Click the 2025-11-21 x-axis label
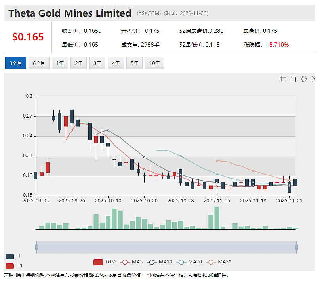The width and height of the screenshot is (320, 284). [289, 201]
